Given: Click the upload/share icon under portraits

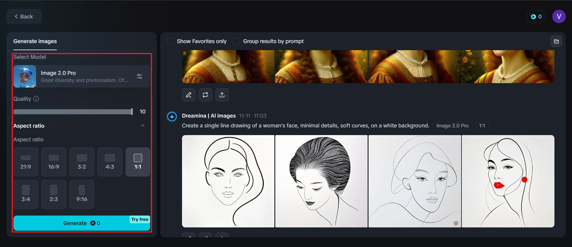Looking at the screenshot, I should point(222,95).
